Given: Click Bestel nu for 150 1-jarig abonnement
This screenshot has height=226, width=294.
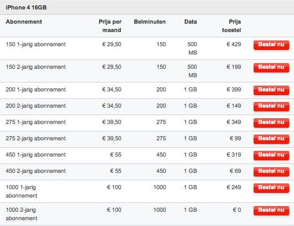Looking at the screenshot, I should tap(271, 45).
